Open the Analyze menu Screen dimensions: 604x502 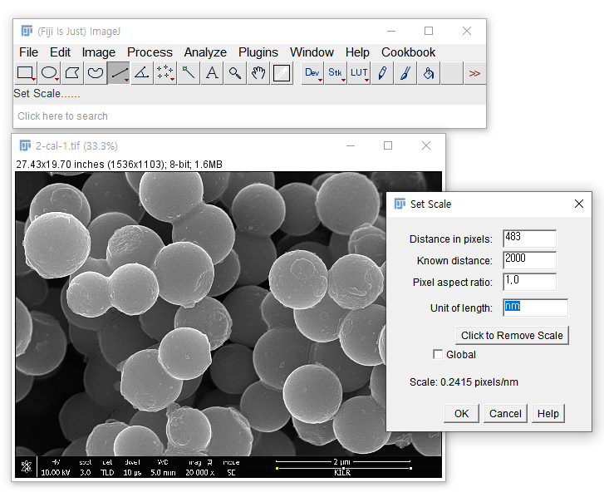tap(205, 52)
